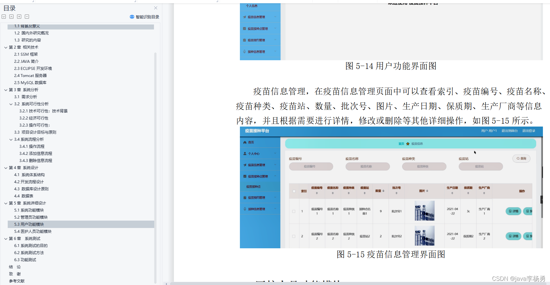Tick the row 2 checkbox in vaccine table
The width and height of the screenshot is (550, 285).
[x=294, y=236]
